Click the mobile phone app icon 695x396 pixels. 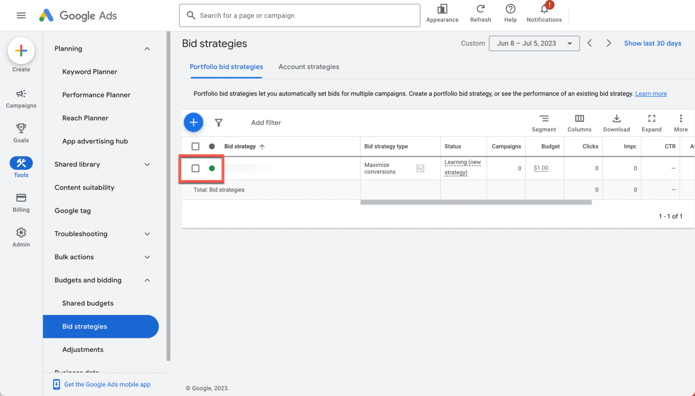pyautogui.click(x=56, y=384)
